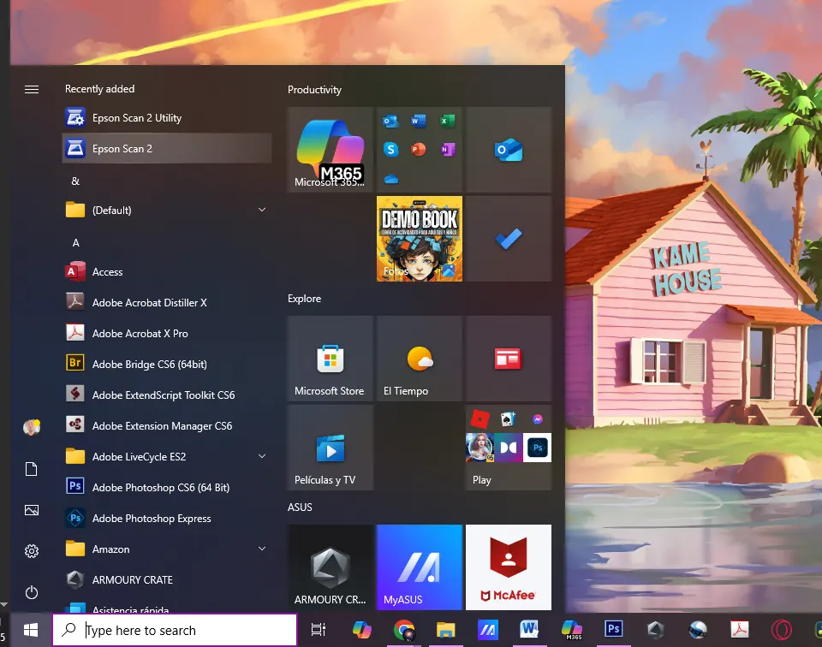Open Adobe Bridge CS6 (64bit)

point(167,364)
